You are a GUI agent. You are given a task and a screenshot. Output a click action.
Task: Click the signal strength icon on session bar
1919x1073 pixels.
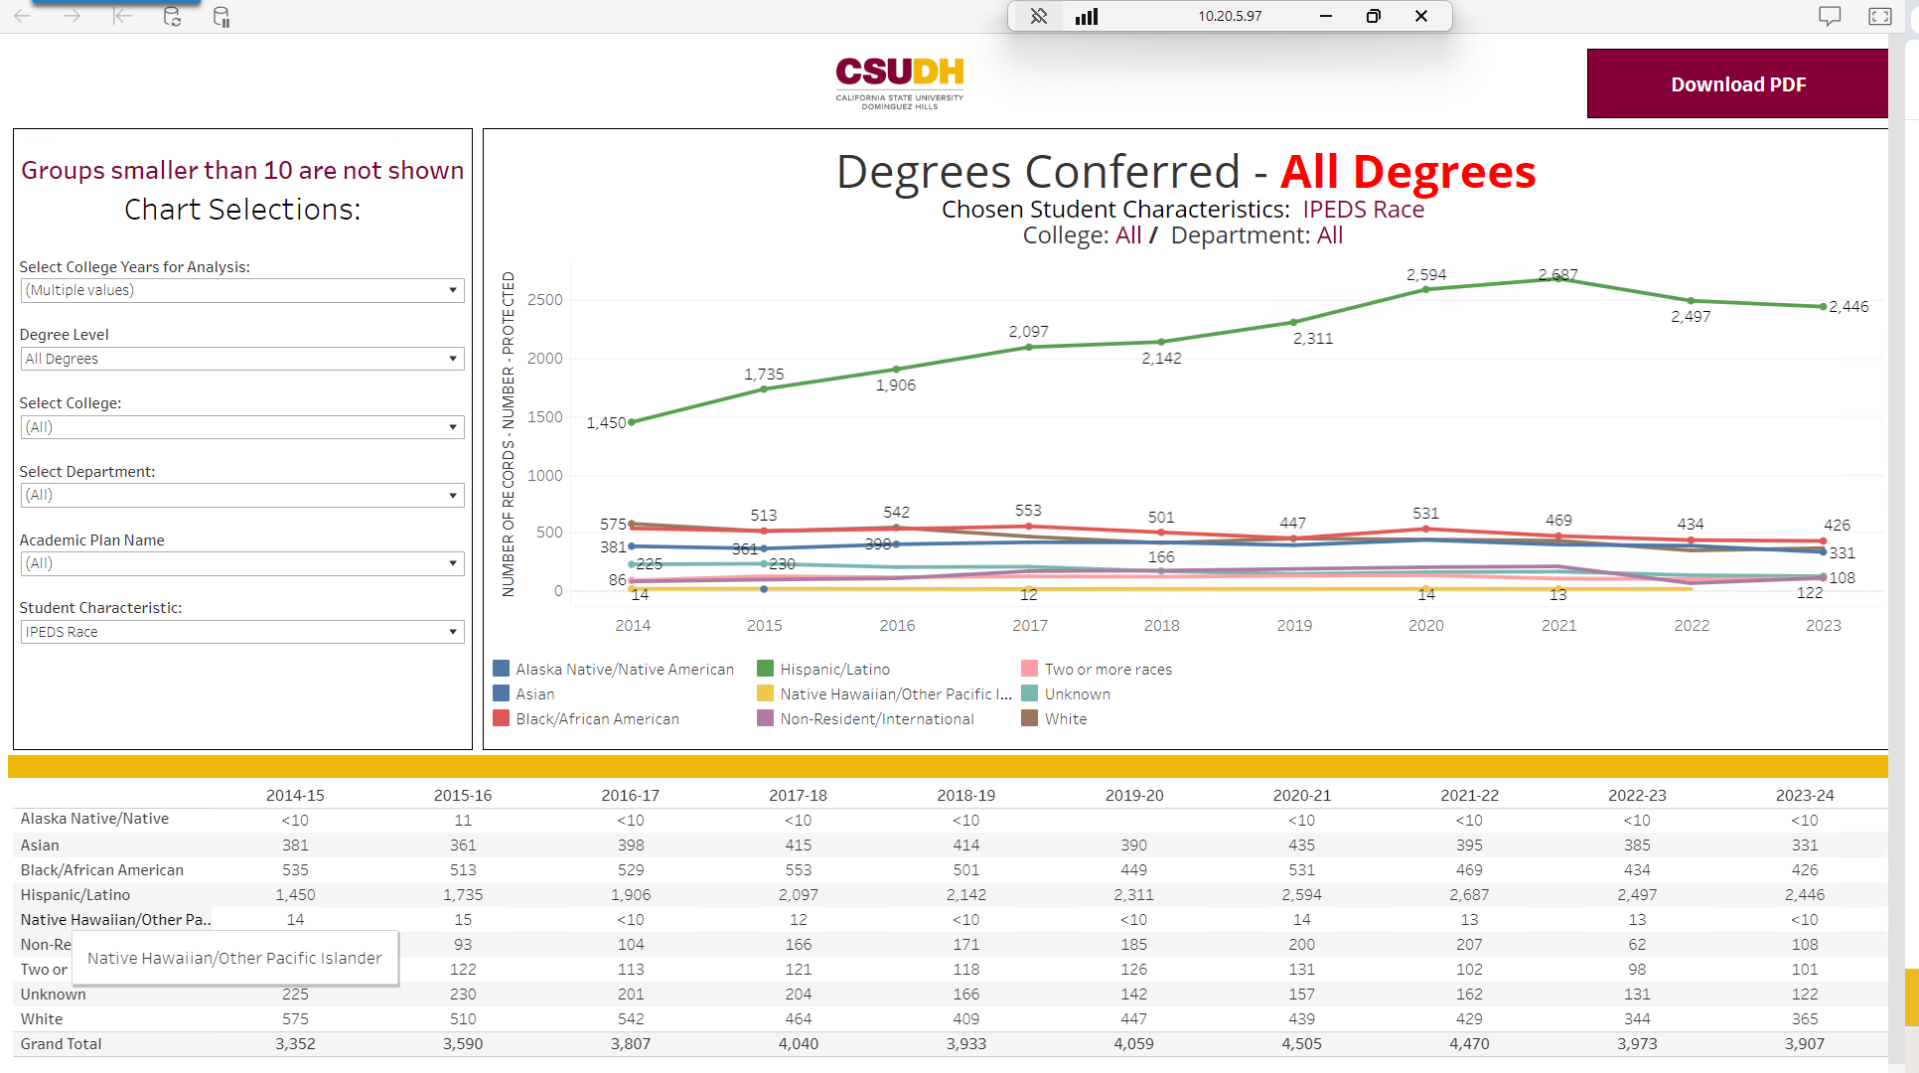[x=1087, y=16]
